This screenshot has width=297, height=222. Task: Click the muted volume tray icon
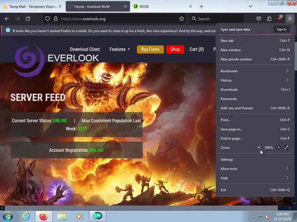268,217
